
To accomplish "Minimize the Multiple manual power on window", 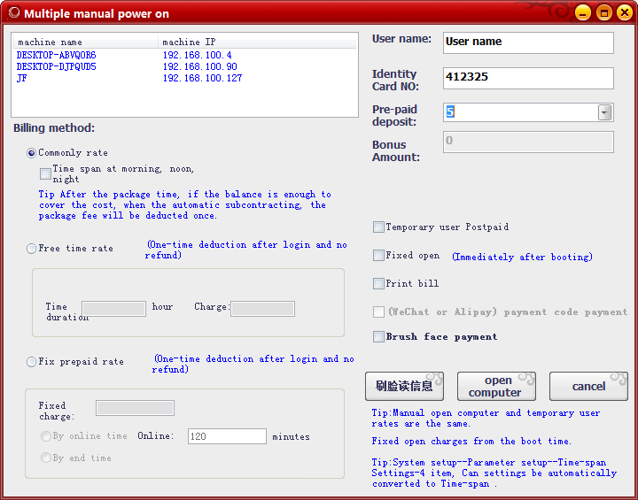I will 582,12.
